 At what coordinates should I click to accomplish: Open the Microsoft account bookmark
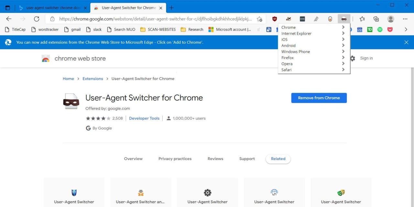pyautogui.click(x=230, y=29)
